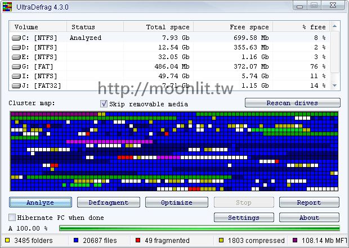Click the grayed Stop button

coord(244,202)
